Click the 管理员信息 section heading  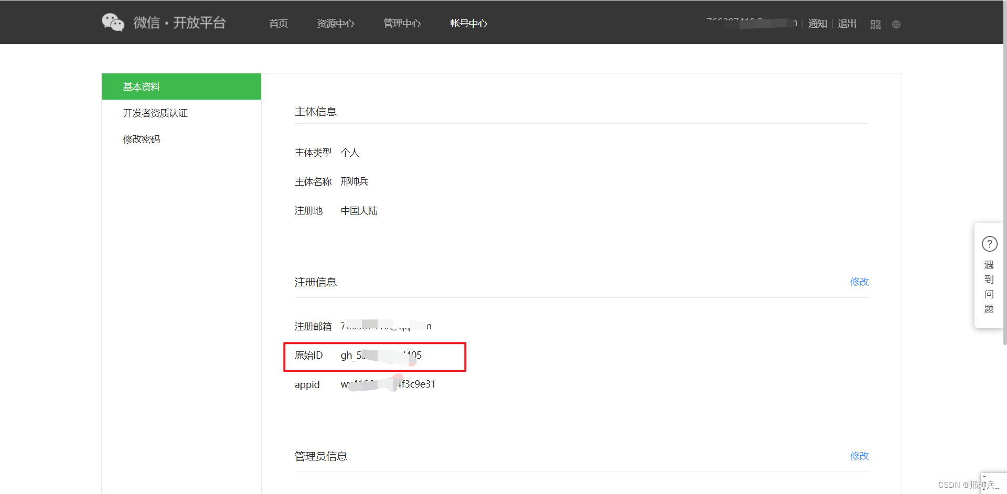point(321,456)
